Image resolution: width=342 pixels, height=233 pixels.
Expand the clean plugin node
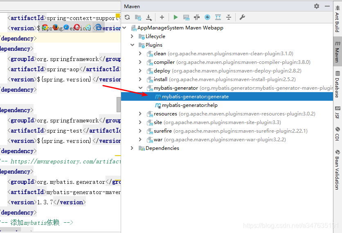click(140, 54)
